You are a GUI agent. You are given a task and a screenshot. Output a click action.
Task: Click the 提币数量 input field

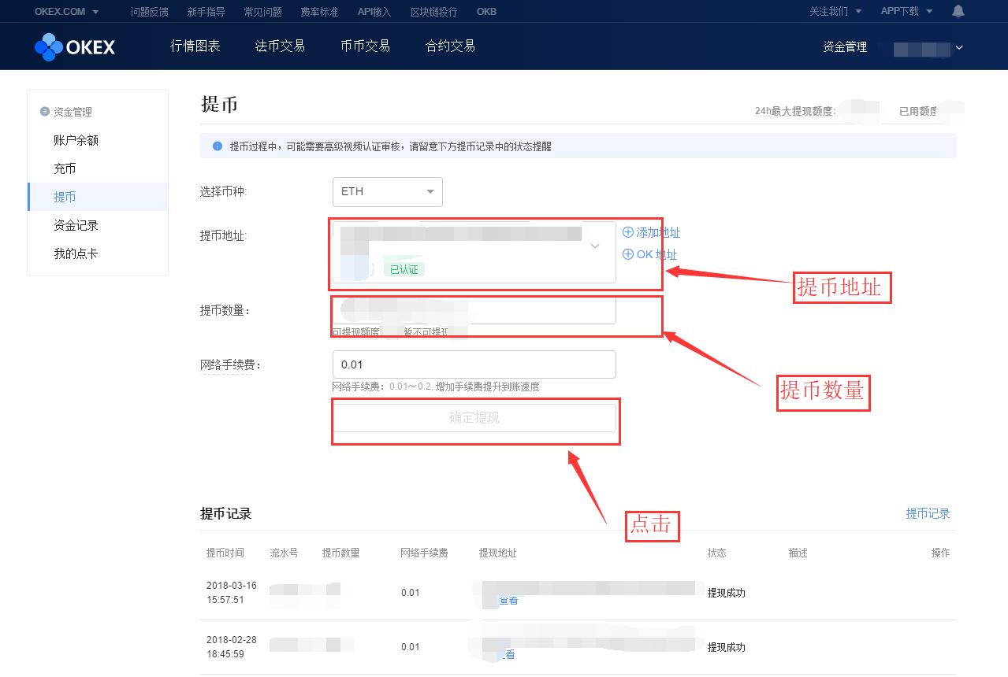coord(474,310)
